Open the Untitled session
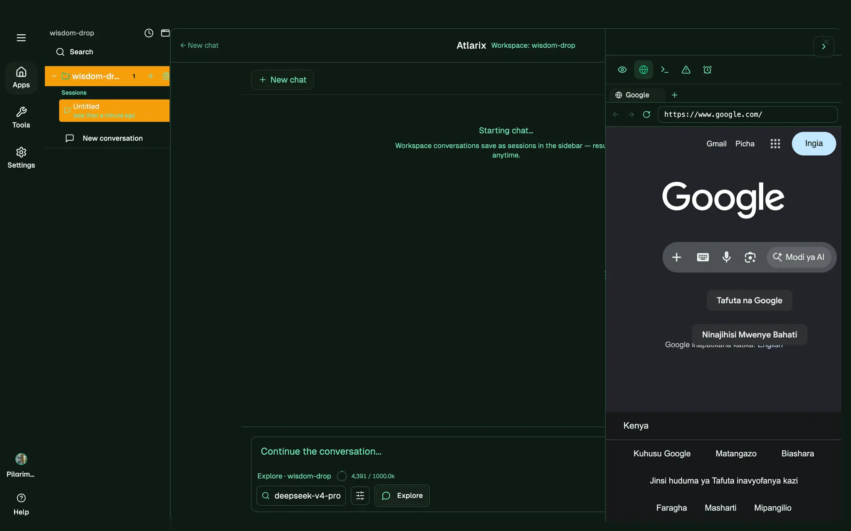The height and width of the screenshot is (531, 851). [x=114, y=110]
